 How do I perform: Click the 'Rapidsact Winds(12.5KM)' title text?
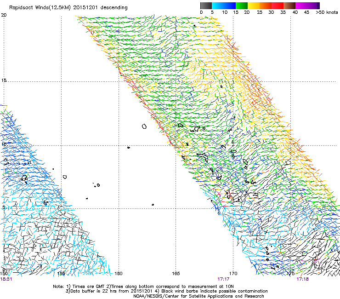pyautogui.click(x=40, y=8)
